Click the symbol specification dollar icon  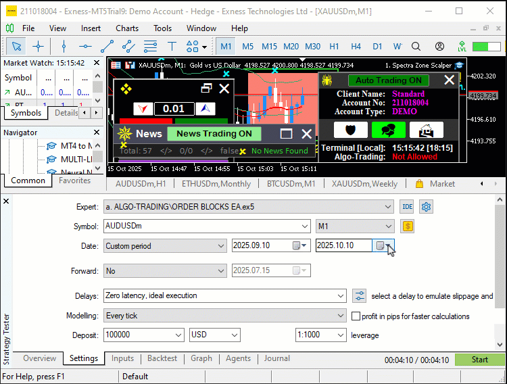(x=407, y=226)
